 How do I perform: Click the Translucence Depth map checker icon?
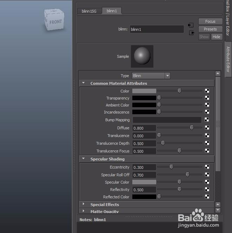[x=207, y=143]
